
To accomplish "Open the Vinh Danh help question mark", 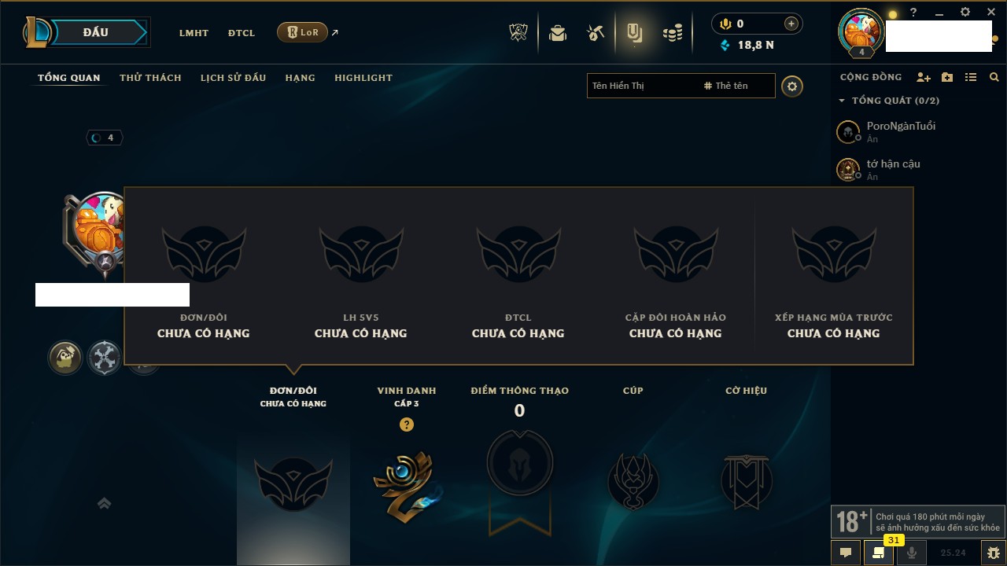I will (x=406, y=424).
